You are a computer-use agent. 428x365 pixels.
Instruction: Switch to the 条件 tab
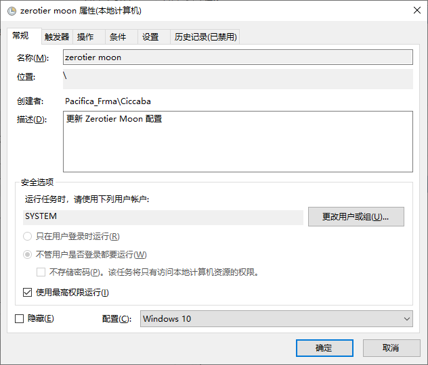click(121, 36)
